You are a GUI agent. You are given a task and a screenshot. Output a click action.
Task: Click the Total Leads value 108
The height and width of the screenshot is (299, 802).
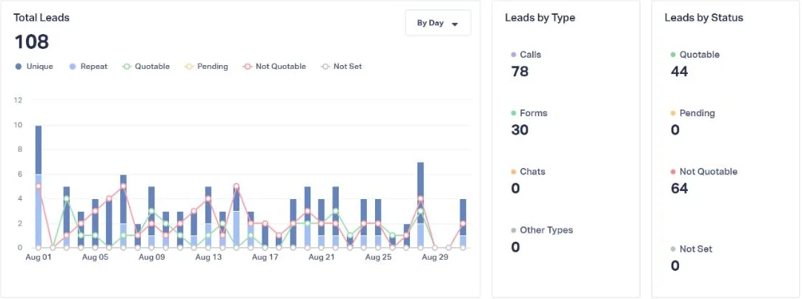[32, 42]
